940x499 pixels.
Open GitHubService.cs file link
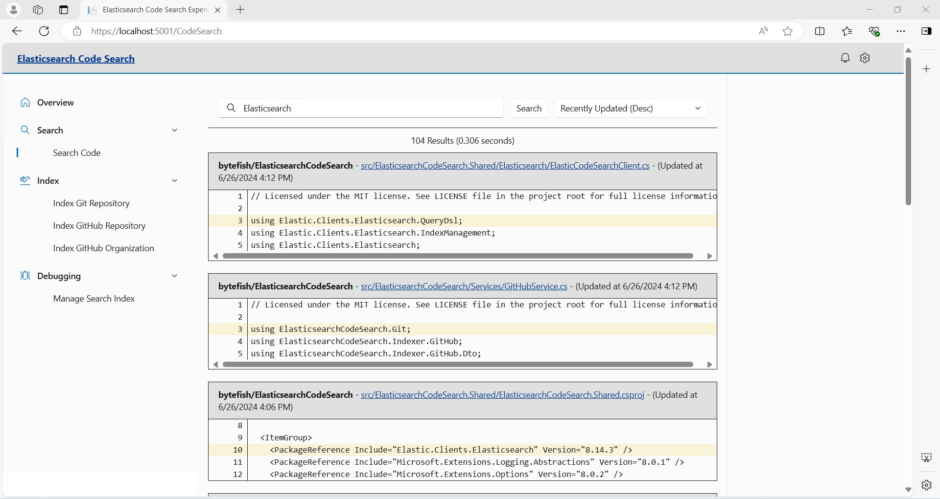(x=464, y=286)
